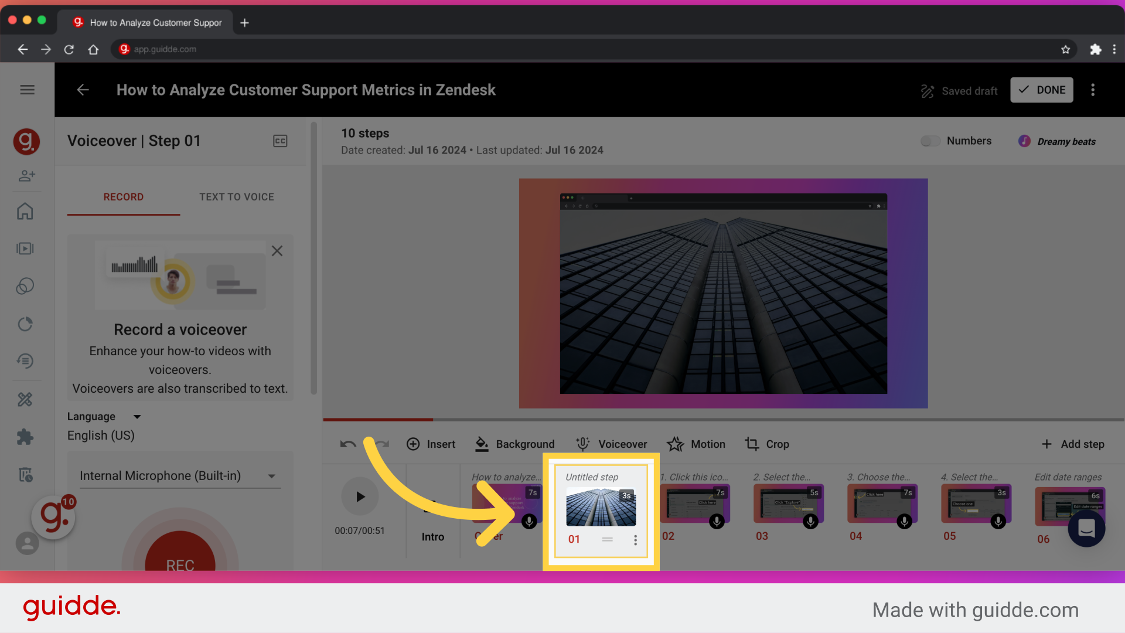The width and height of the screenshot is (1125, 633).
Task: Switch to the TEXT TO VOICE tab
Action: coord(237,197)
